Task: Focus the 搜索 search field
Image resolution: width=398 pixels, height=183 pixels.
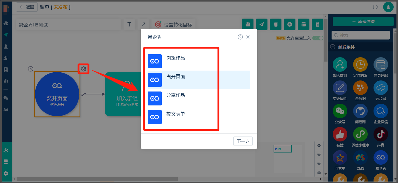Action: click(361, 35)
